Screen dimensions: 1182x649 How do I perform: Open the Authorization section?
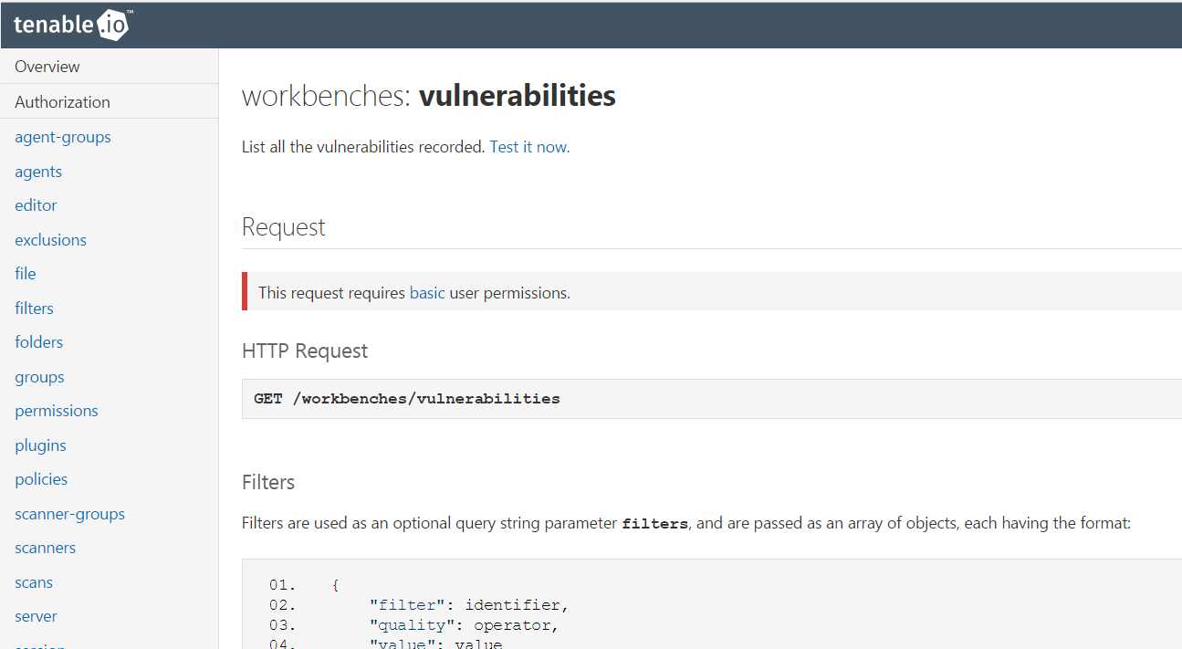[x=62, y=101]
